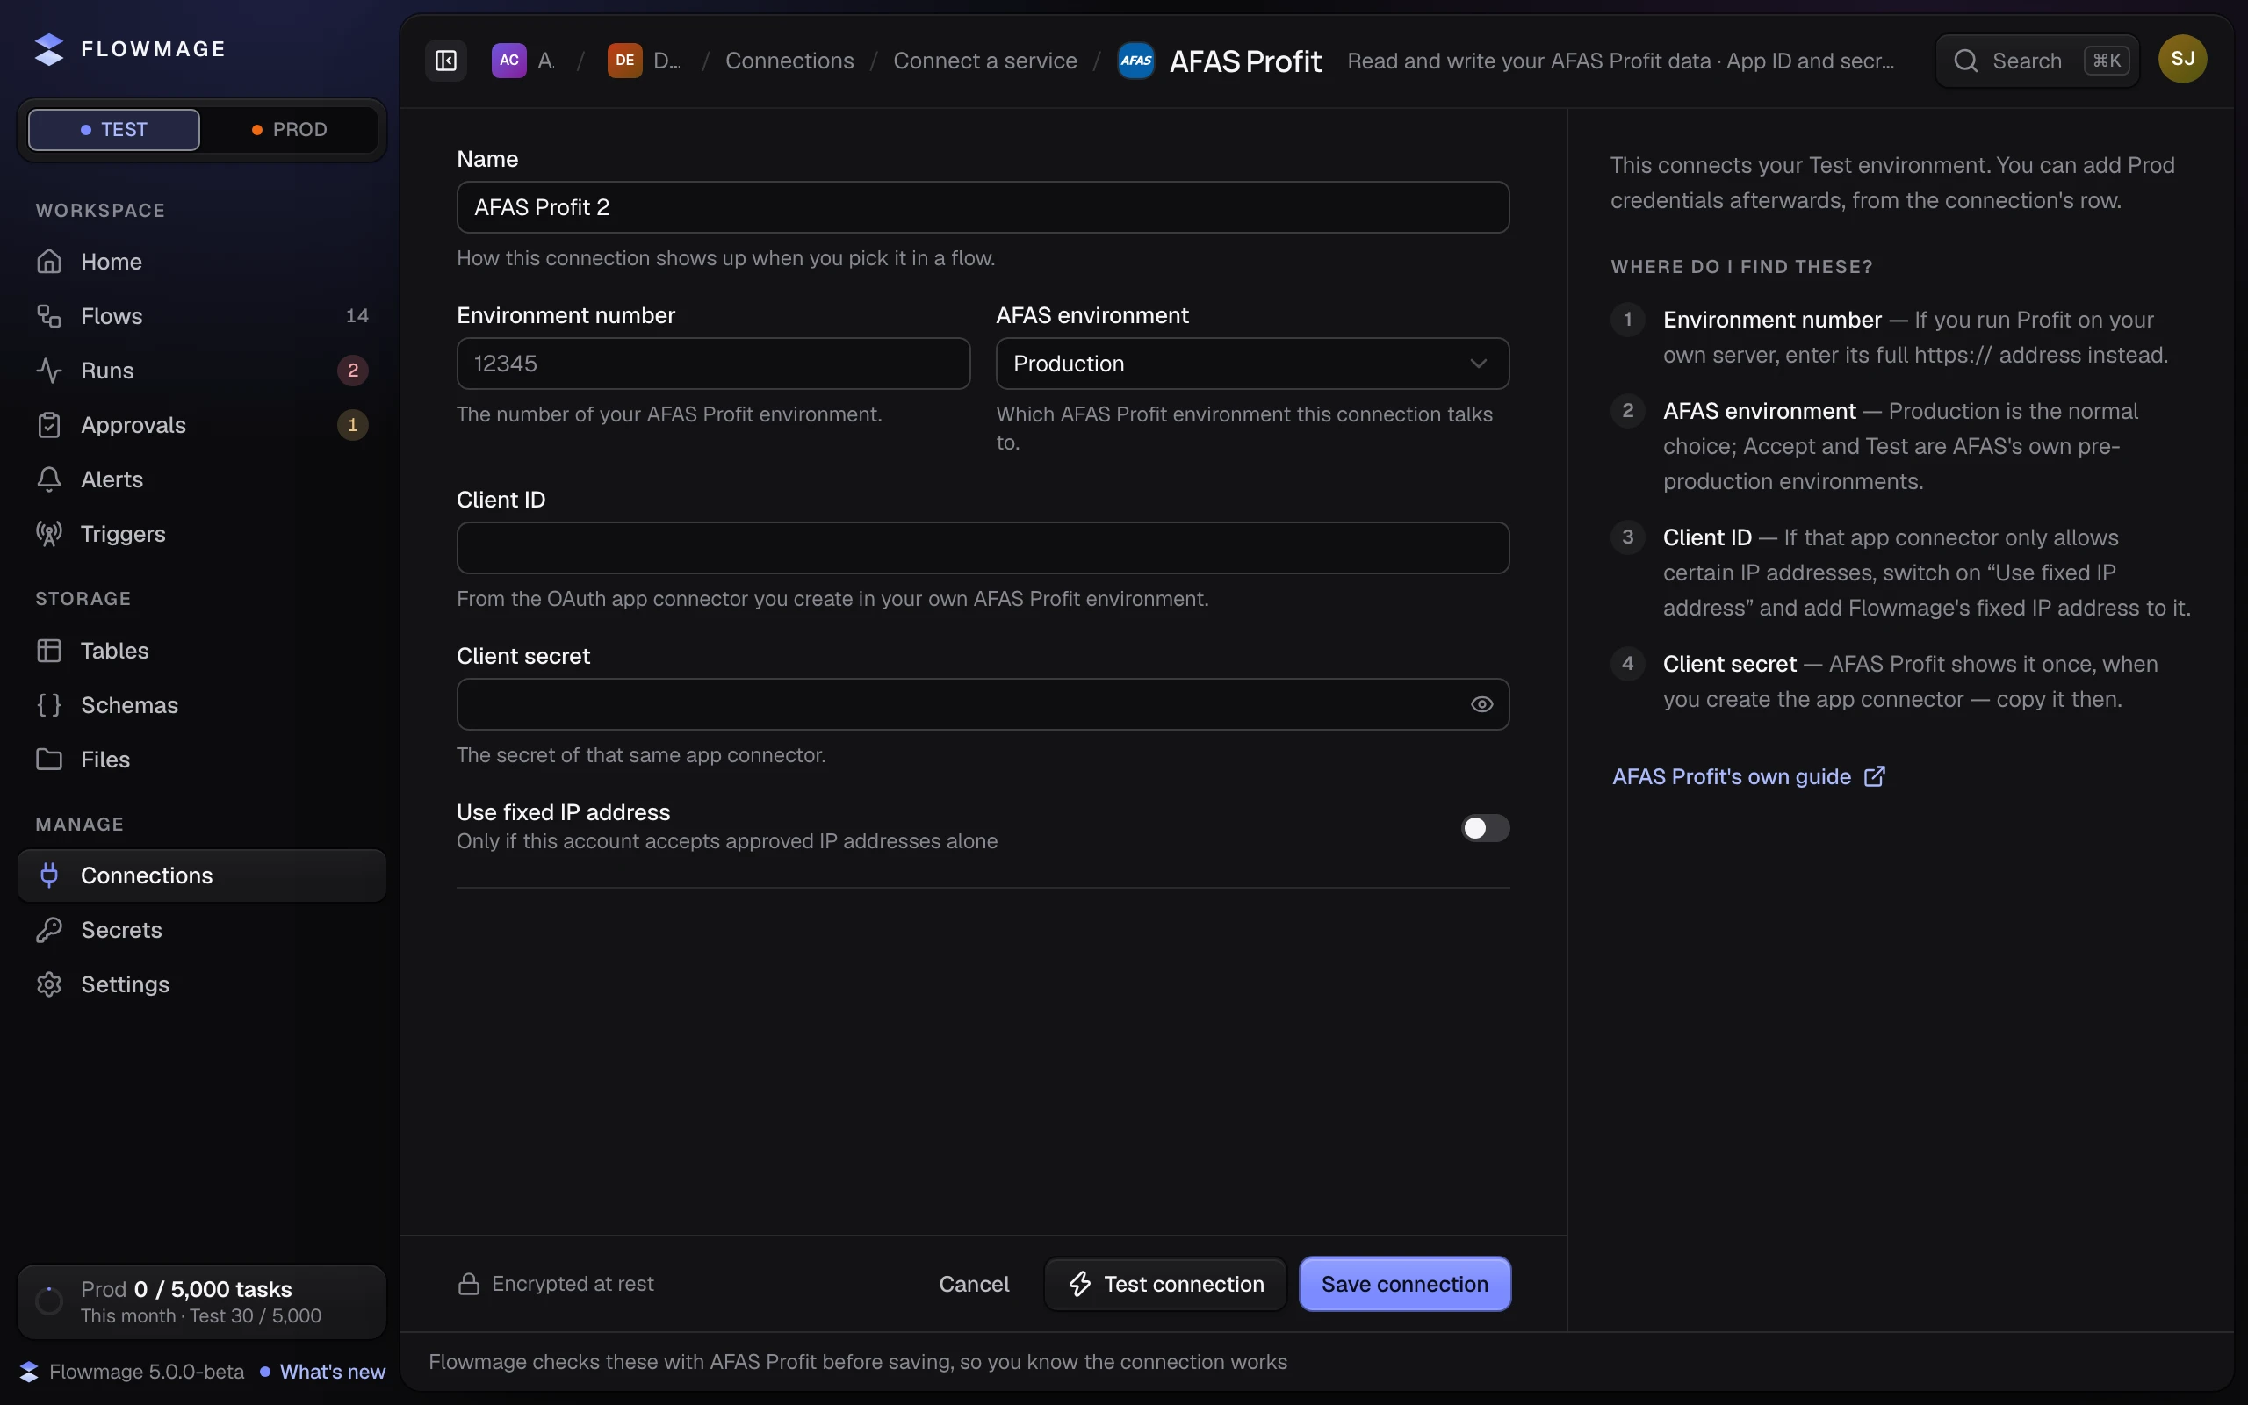Open Schemas under Storage

pyautogui.click(x=202, y=705)
